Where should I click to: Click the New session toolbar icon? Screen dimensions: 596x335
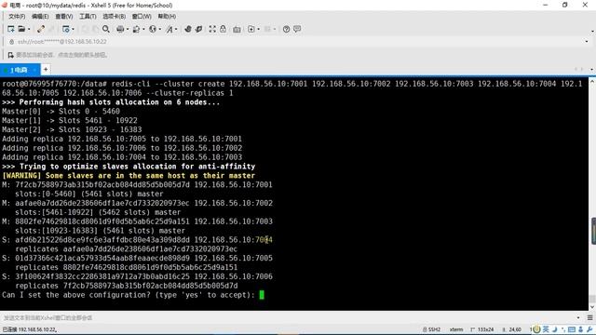[x=10, y=29]
